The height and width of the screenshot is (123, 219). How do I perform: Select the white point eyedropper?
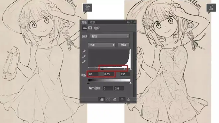[84, 62]
